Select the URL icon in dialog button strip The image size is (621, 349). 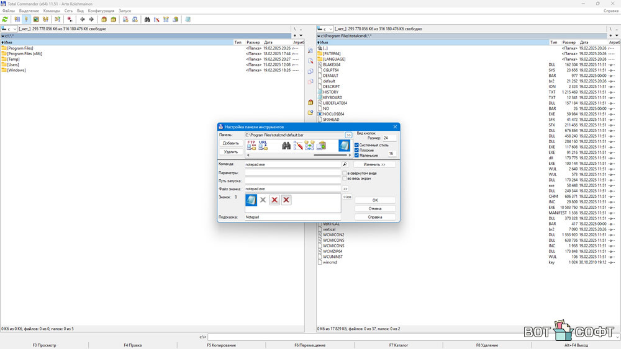coord(263,145)
